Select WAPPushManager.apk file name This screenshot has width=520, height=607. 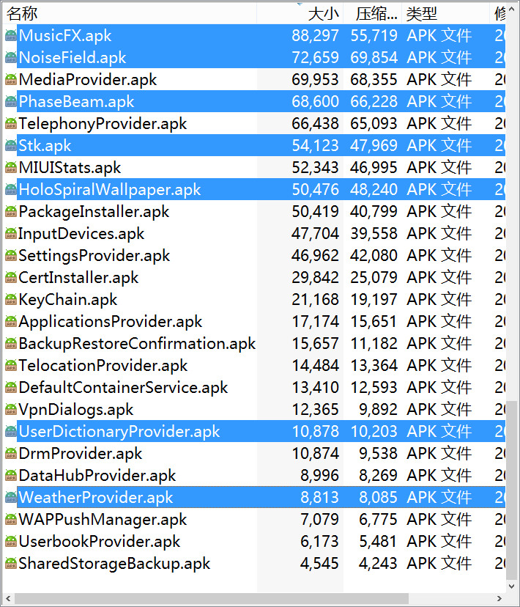coord(103,520)
